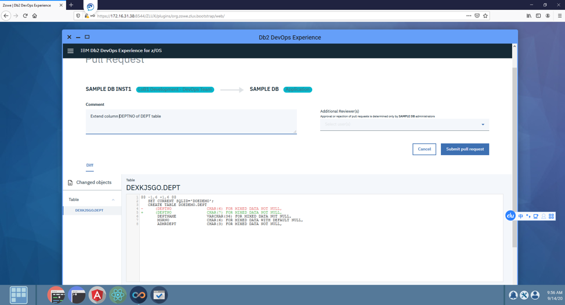Image resolution: width=565 pixels, height=305 pixels.
Task: Open the Angular sample app icon
Action: pyautogui.click(x=97, y=295)
